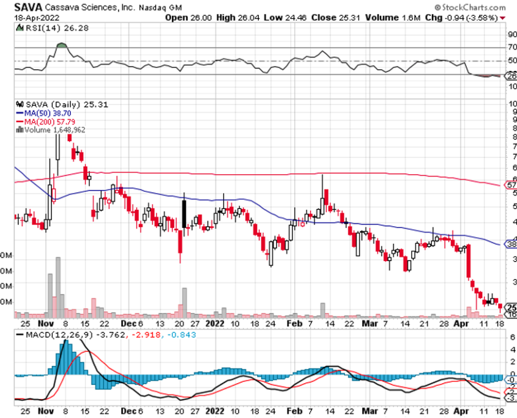Click the SAVA (Daily) candlestick legend icon

(18, 105)
